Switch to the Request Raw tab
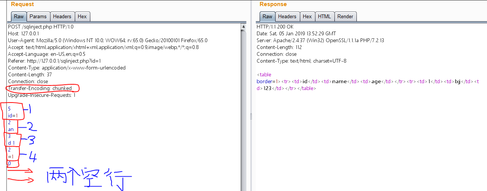487x191 pixels. [19, 17]
